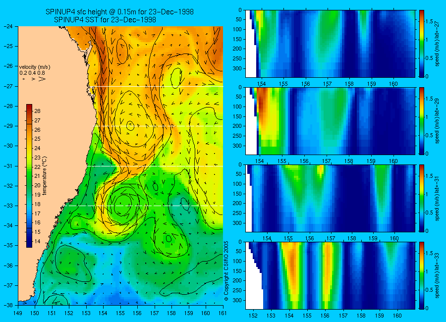Click the '14' value on the temperature scale
The height and width of the screenshot is (322, 446).
tap(37, 241)
